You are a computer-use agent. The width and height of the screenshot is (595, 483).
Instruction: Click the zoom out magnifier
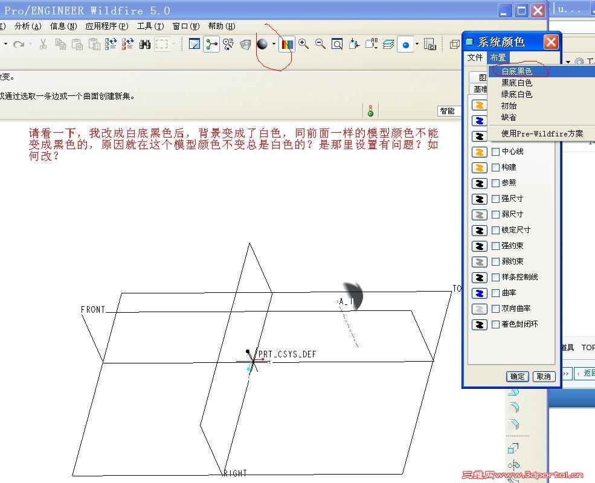coord(321,44)
